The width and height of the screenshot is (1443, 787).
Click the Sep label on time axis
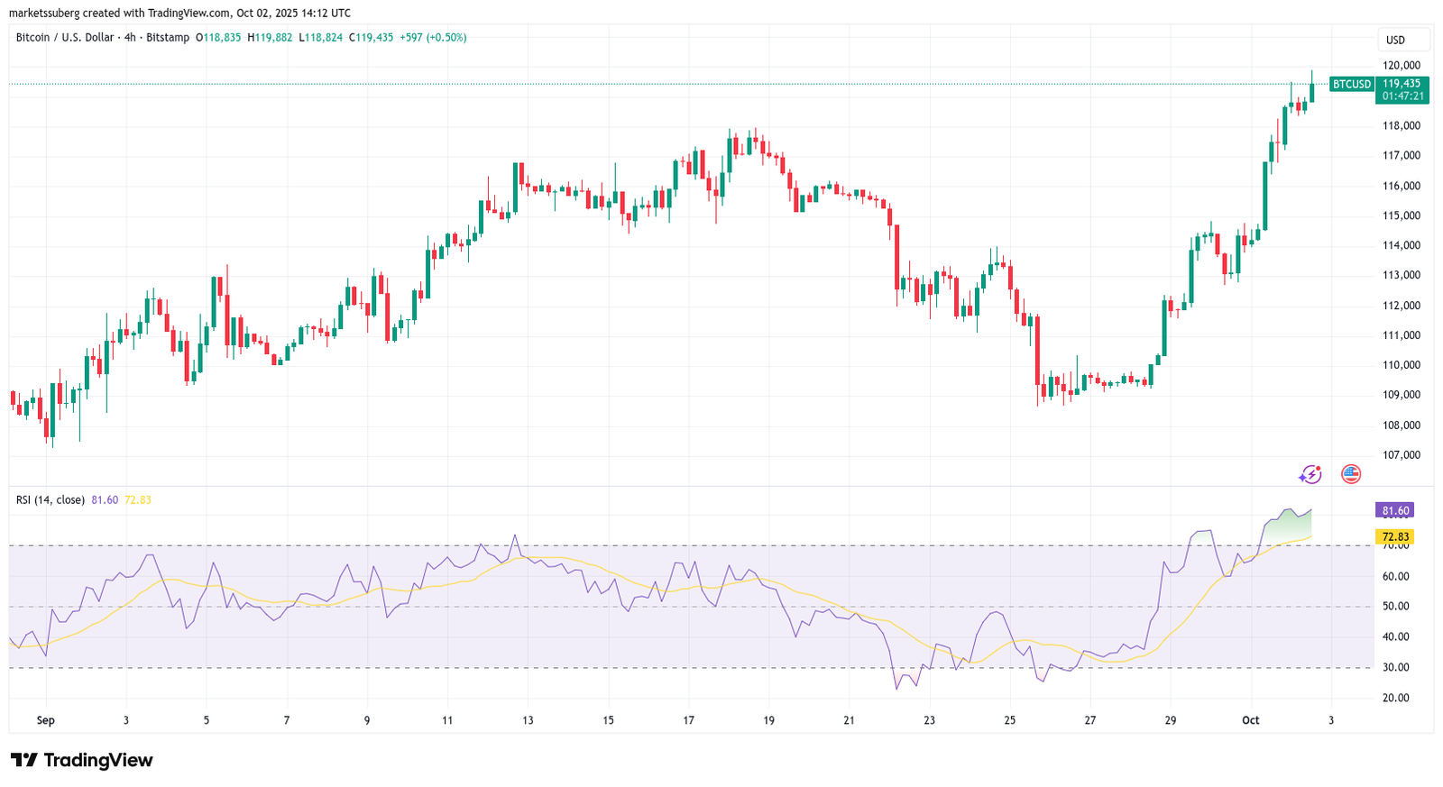tap(45, 720)
